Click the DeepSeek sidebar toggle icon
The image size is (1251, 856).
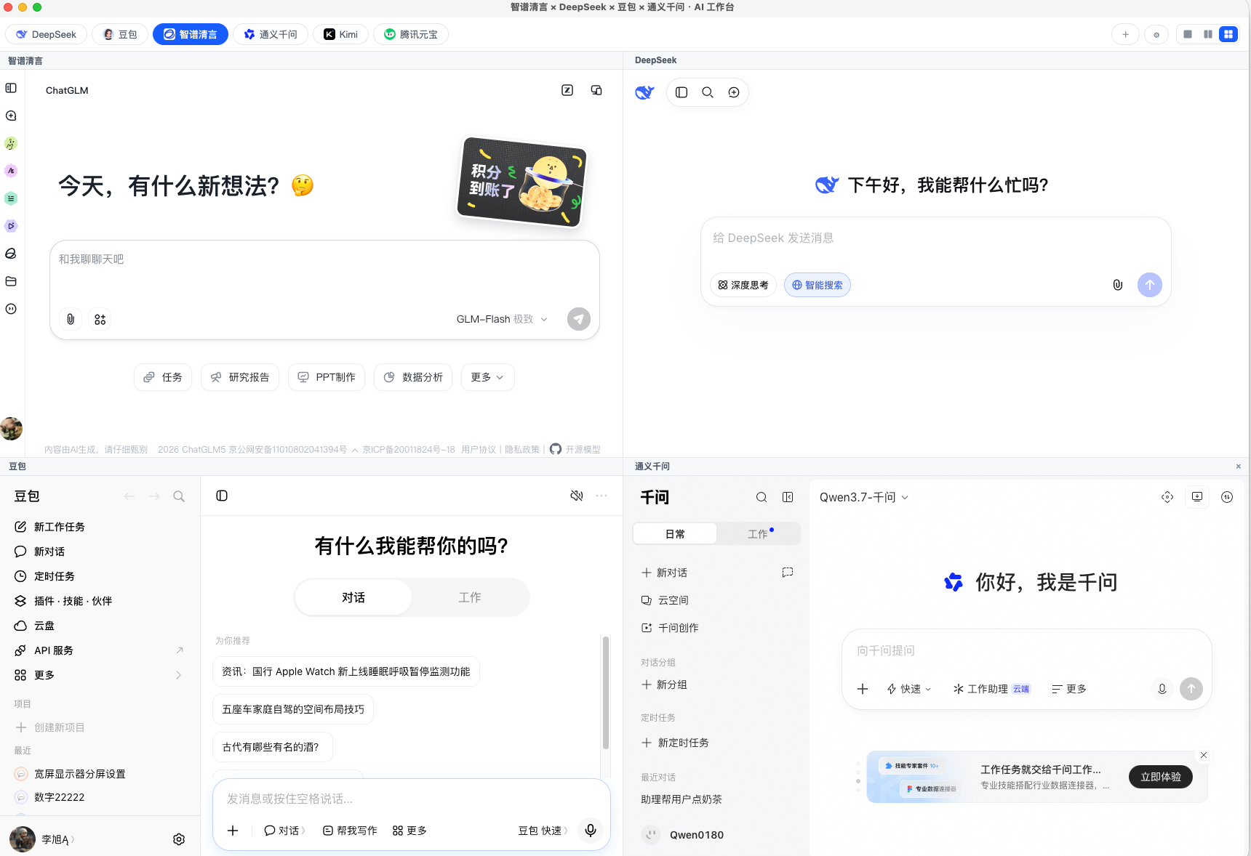682,92
